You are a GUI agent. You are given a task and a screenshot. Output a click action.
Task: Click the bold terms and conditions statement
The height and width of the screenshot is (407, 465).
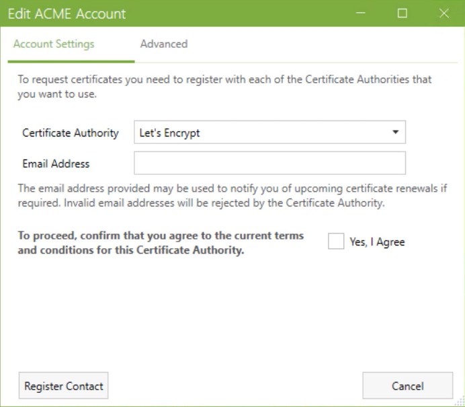point(161,244)
